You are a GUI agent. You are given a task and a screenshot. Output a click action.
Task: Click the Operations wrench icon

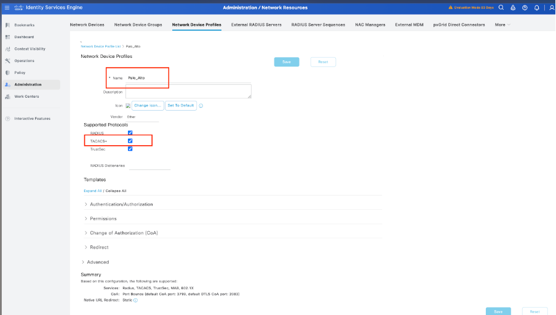pyautogui.click(x=7, y=61)
